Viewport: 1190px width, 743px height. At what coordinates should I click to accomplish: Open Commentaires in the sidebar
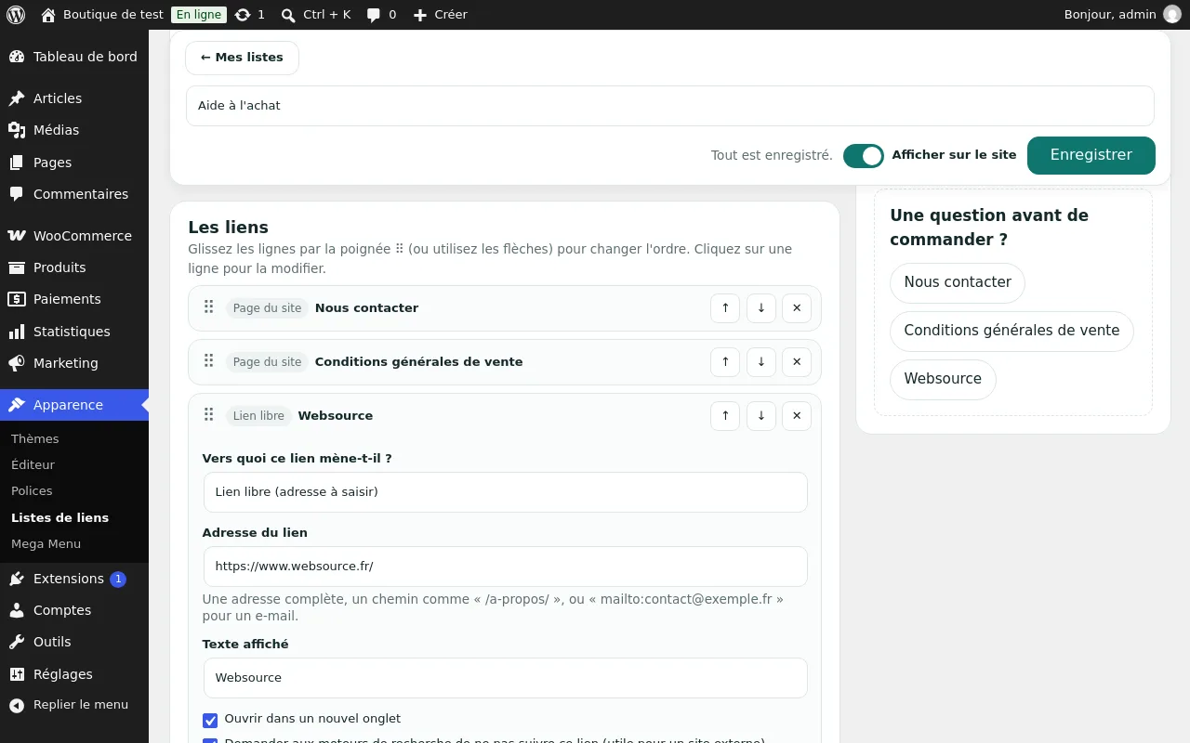74,194
